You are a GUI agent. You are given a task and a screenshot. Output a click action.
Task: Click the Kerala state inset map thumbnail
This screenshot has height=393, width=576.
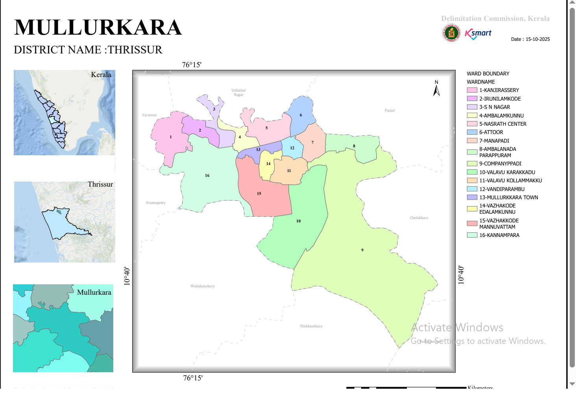tap(65, 112)
